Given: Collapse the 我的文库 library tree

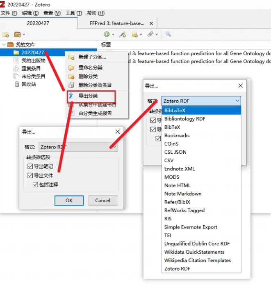Looking at the screenshot, I should point(4,44).
